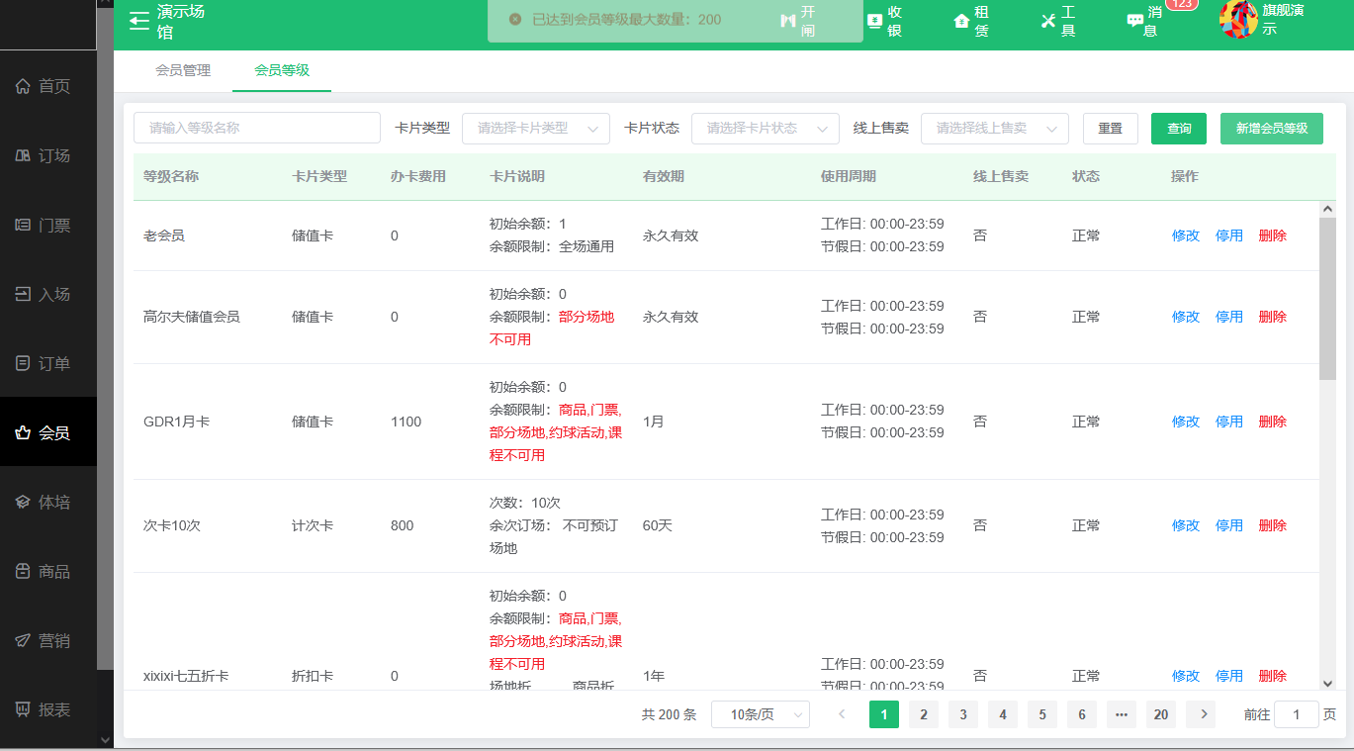
Task: Click the 体培 training icon in sidebar
Action: [24, 502]
